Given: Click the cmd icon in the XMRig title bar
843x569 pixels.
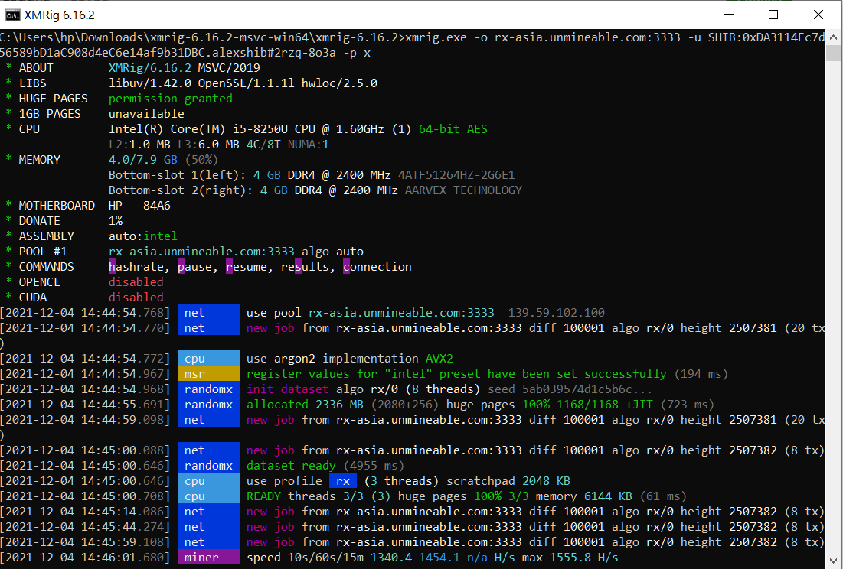Looking at the screenshot, I should coord(12,15).
